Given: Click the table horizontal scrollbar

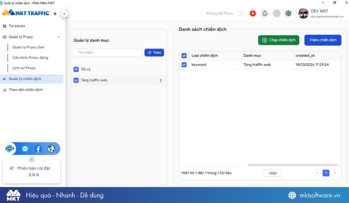Looking at the screenshot, I should [293, 165].
